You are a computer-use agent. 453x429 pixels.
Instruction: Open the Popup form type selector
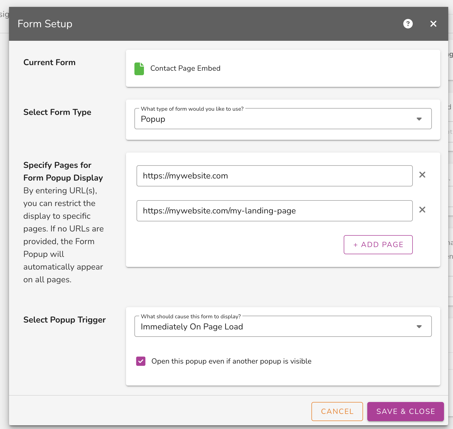275,119
